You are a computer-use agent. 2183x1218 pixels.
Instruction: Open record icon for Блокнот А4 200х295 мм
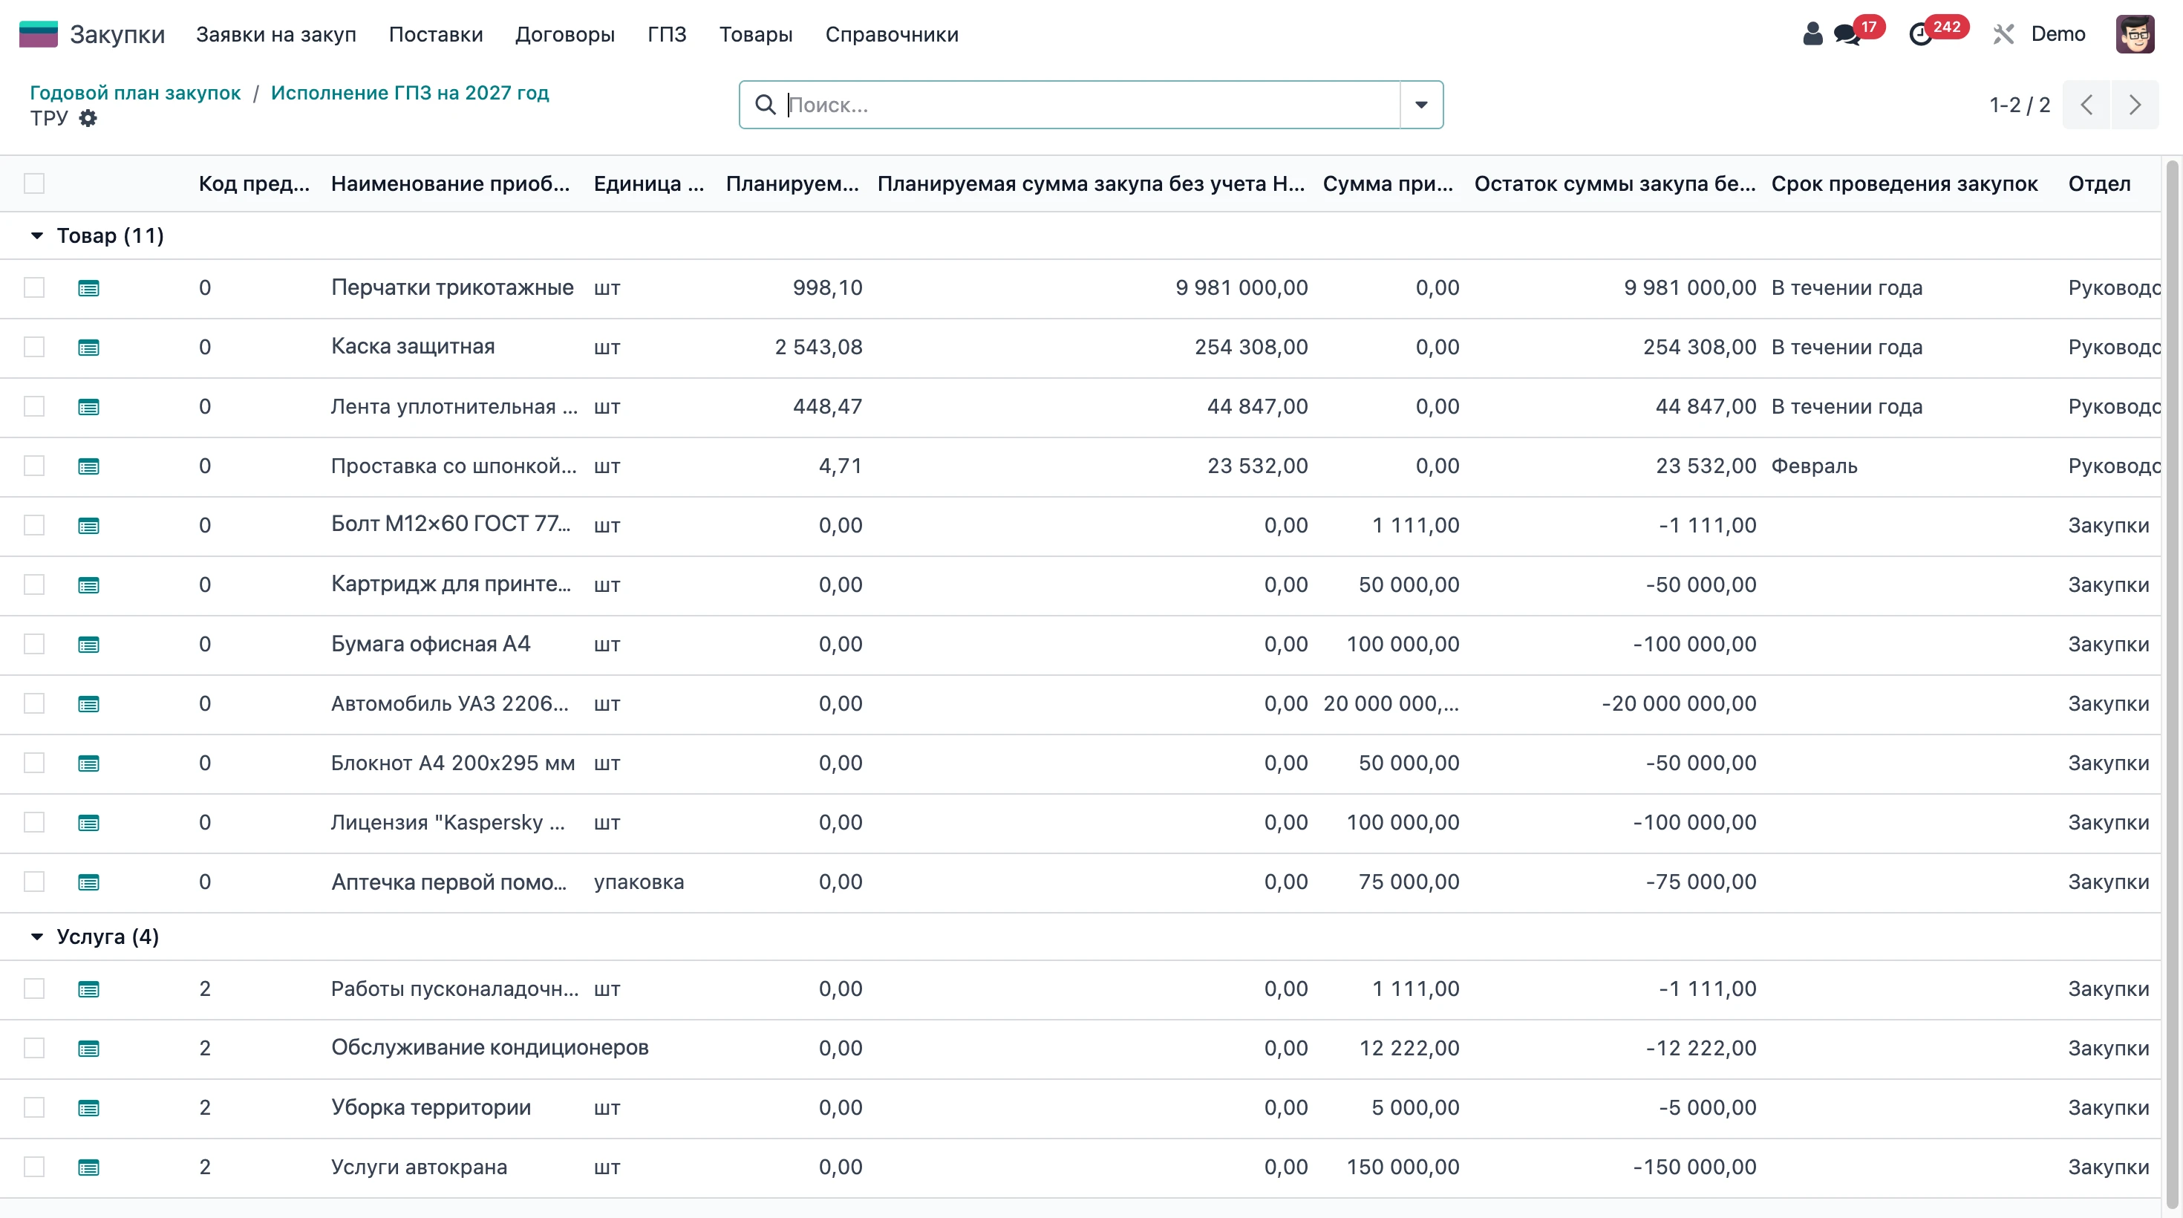88,763
